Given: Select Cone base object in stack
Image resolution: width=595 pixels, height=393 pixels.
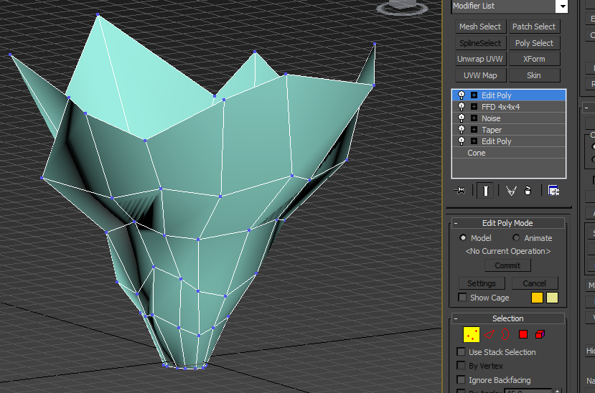Looking at the screenshot, I should pos(509,153).
